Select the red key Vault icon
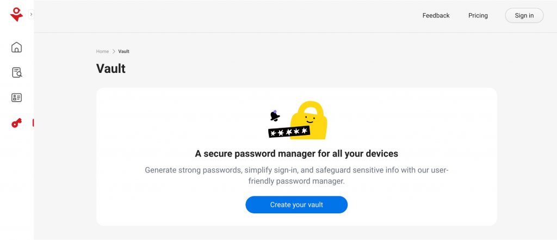This screenshot has height=240, width=557. click(x=16, y=124)
